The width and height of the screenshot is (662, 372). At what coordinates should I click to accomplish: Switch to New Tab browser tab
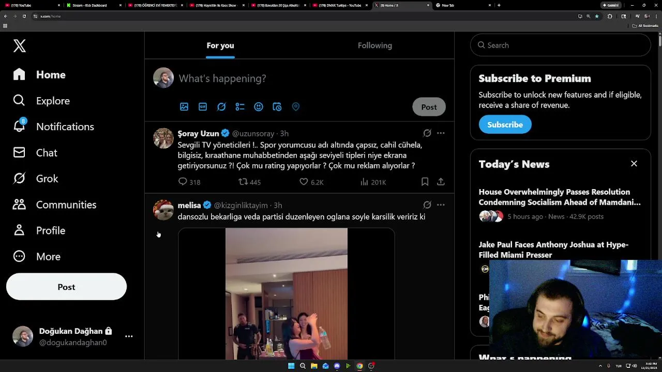coord(463,5)
